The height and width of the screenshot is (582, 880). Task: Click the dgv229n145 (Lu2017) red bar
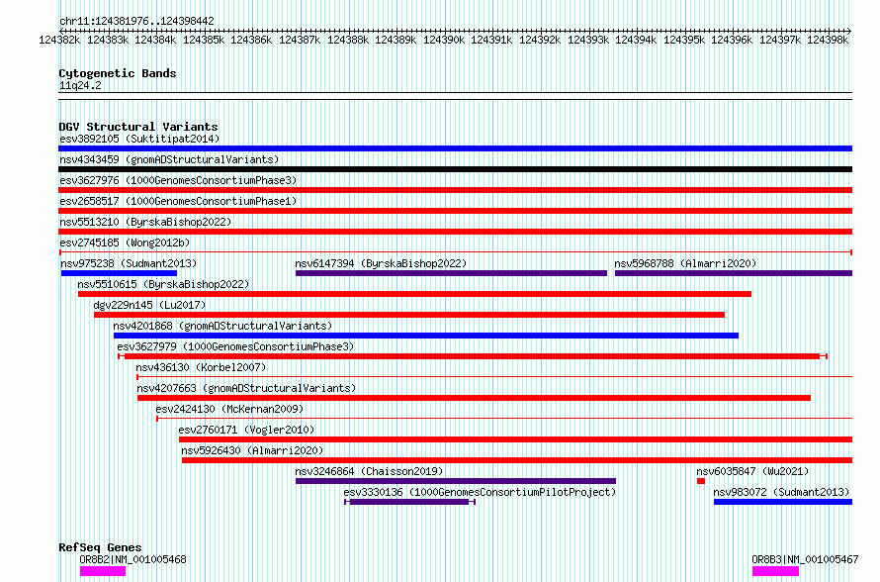(x=409, y=315)
